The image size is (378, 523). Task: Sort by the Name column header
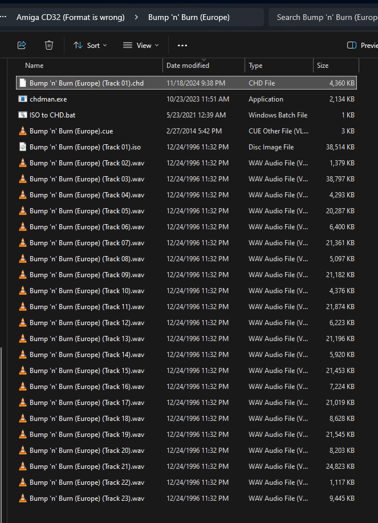pos(34,66)
